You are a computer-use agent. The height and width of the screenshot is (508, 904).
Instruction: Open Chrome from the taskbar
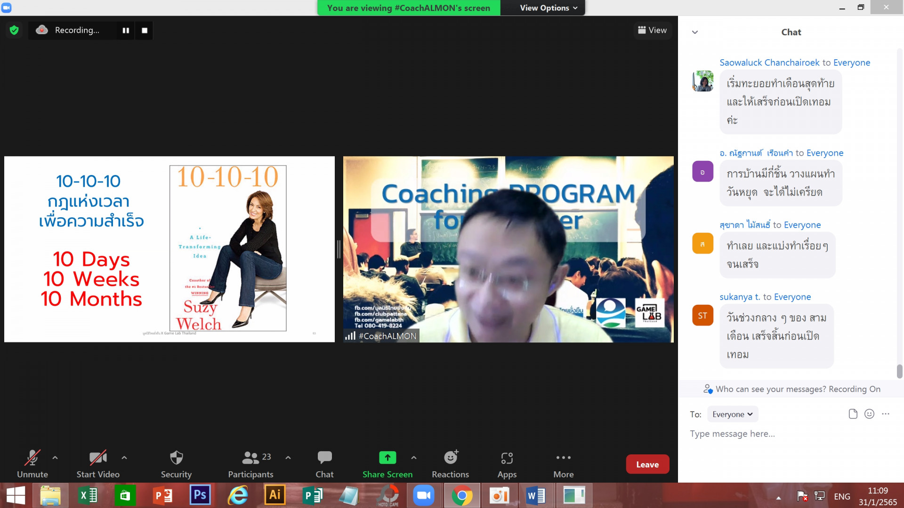(462, 495)
